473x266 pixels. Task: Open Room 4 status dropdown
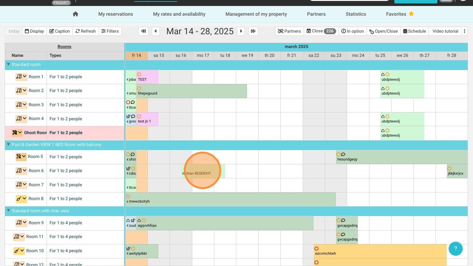coord(21,118)
